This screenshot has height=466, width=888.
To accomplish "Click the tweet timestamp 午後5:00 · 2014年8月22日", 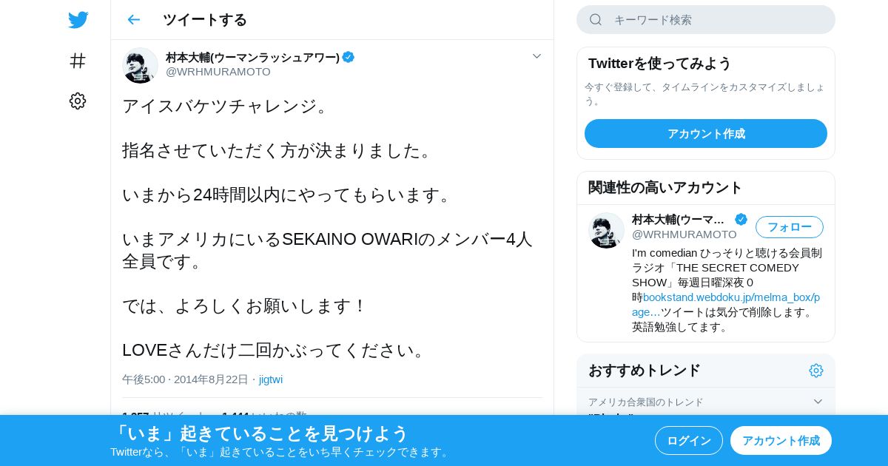I will tap(185, 379).
